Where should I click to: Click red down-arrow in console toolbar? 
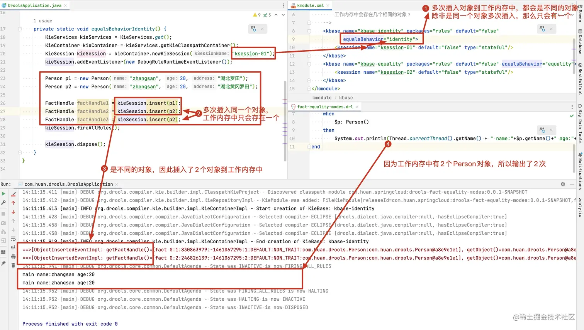coord(13,212)
